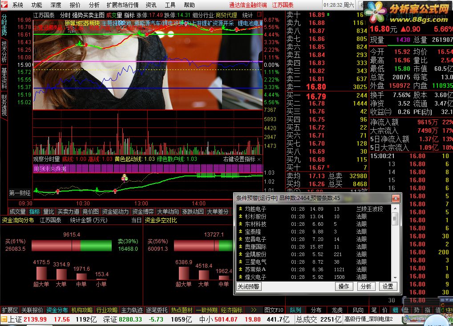Open the 分析 menu
Screen dimensions: 453x326
coord(94,5)
